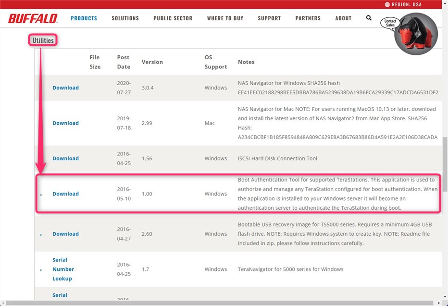Click the Buffalo logo

(33, 18)
